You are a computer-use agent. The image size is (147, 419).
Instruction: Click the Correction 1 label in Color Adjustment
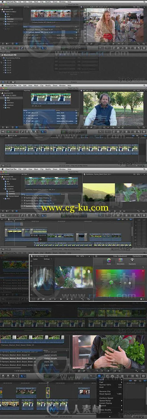137,256
